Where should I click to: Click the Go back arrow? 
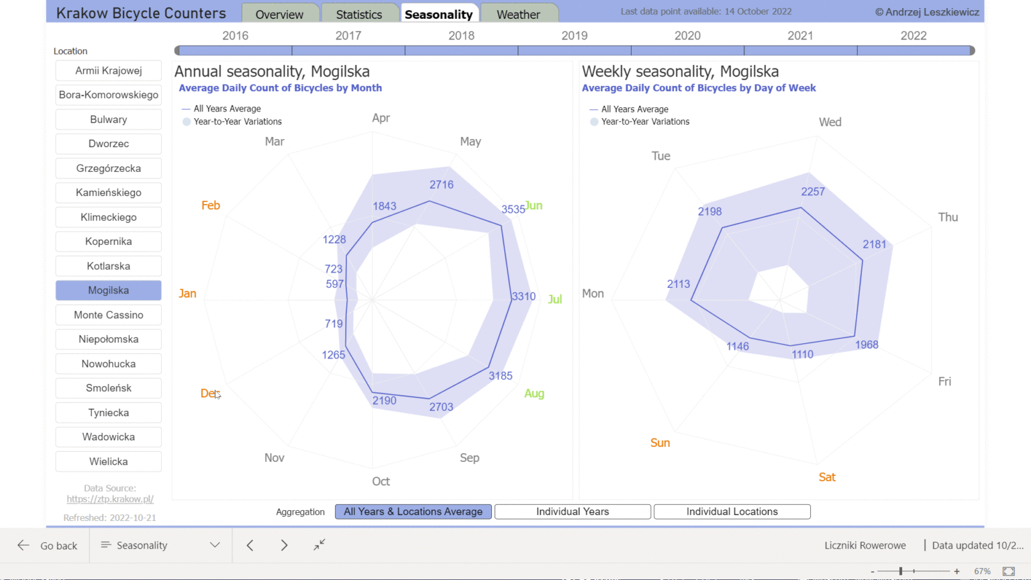(x=23, y=545)
